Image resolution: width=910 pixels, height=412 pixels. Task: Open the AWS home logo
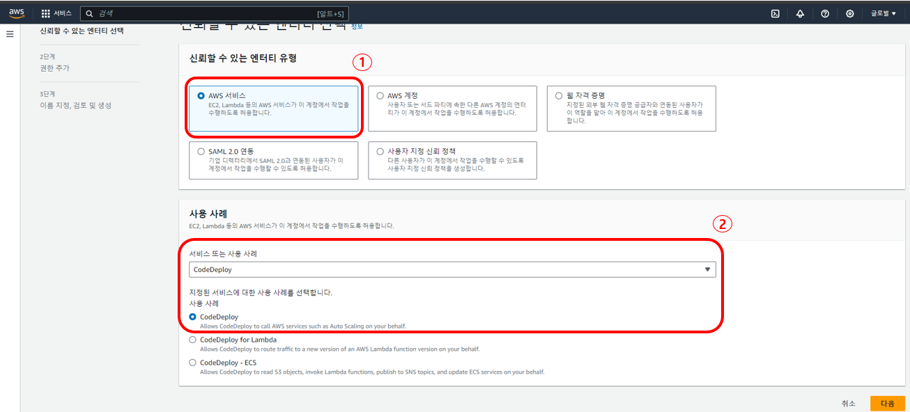click(x=17, y=13)
